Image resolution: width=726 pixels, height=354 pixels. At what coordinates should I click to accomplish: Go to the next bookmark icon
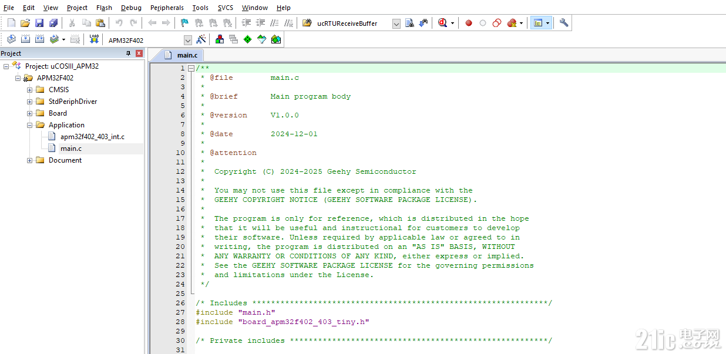tap(213, 23)
